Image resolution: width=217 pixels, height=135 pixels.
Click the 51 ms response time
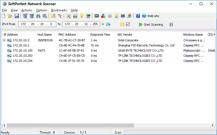click(x=95, y=45)
